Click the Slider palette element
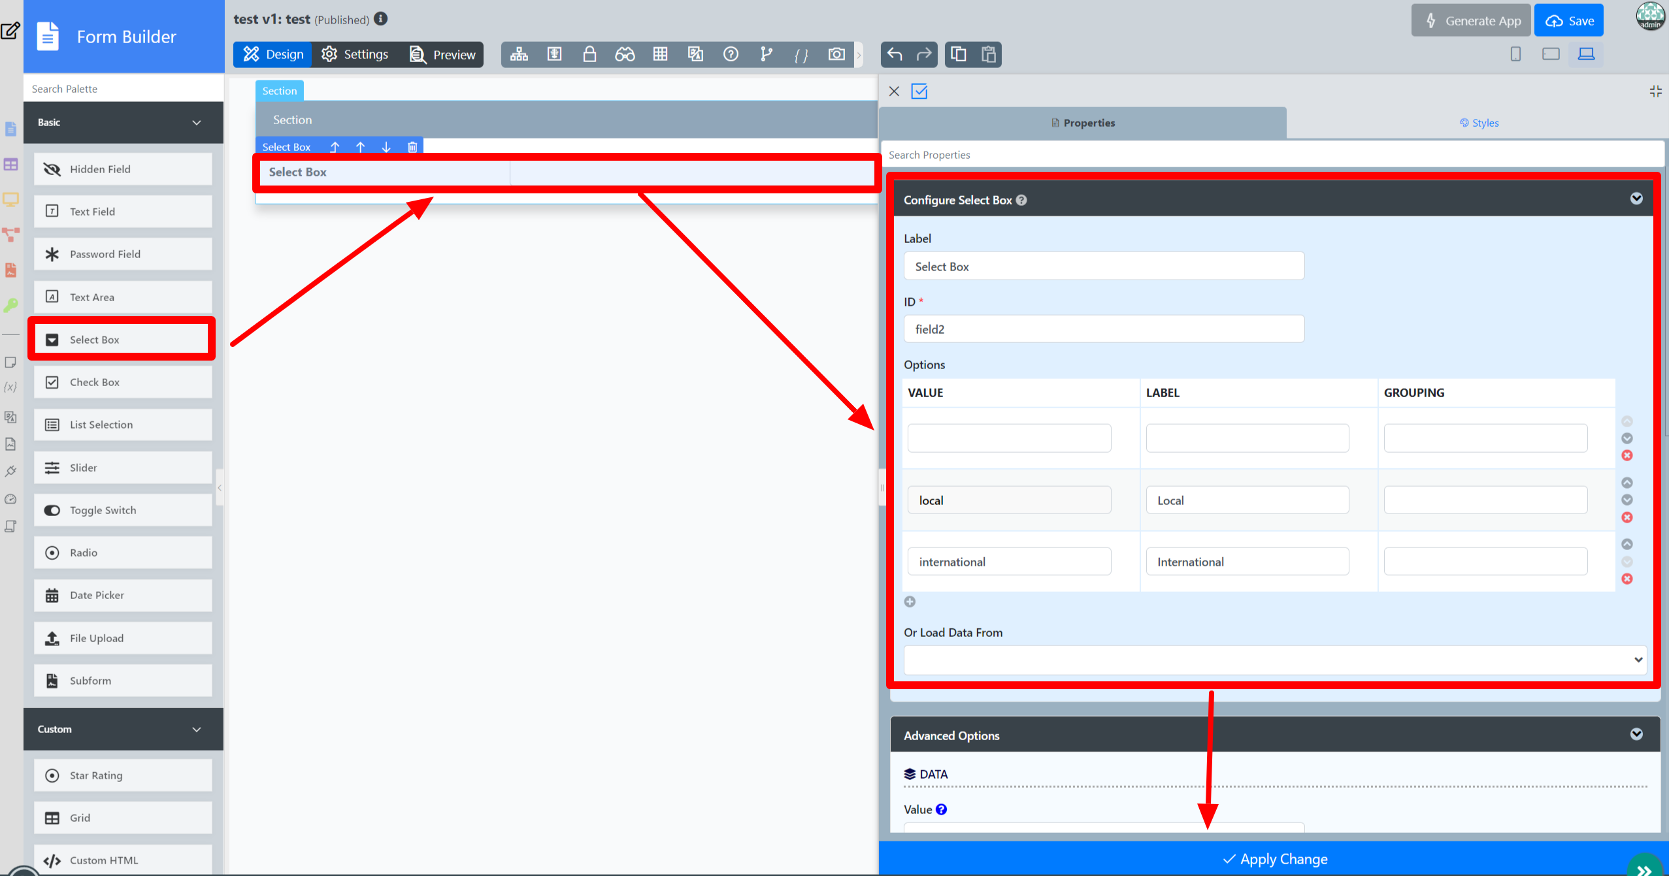 coord(123,468)
